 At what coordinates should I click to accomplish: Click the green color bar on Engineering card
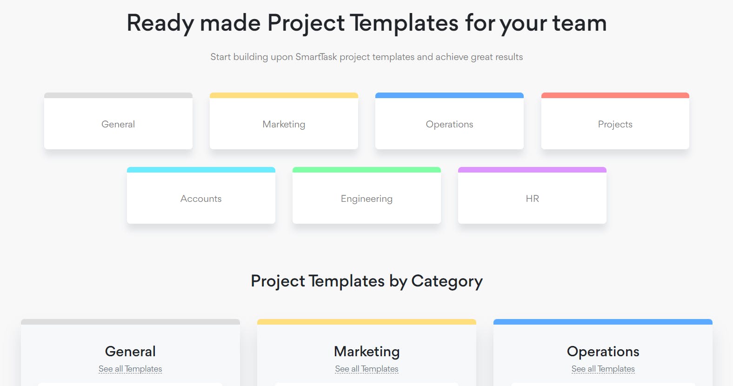coord(366,170)
